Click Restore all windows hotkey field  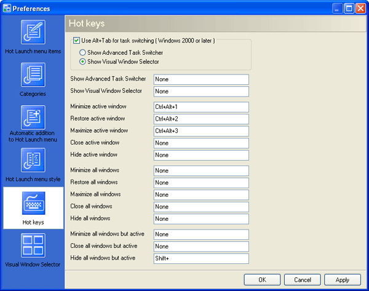click(201, 183)
